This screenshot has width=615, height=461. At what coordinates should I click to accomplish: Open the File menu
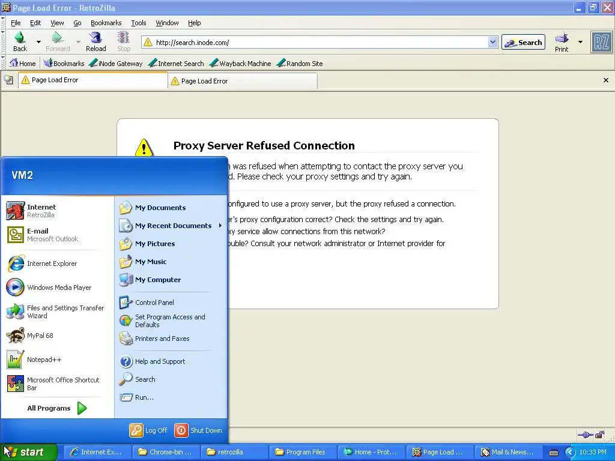(x=16, y=23)
